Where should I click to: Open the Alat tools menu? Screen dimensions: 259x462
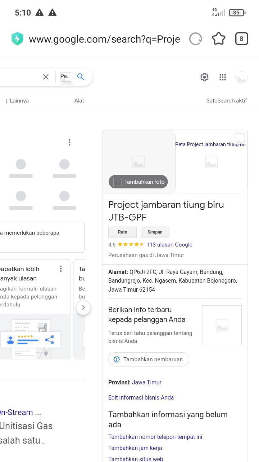[79, 101]
